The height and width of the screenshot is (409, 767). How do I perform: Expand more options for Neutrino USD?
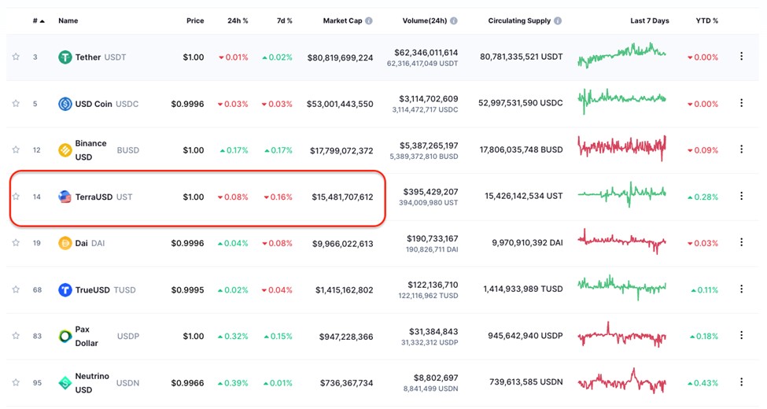(741, 382)
